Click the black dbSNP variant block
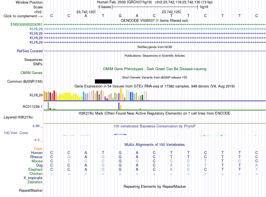266x197 pixels. [x=103, y=81]
